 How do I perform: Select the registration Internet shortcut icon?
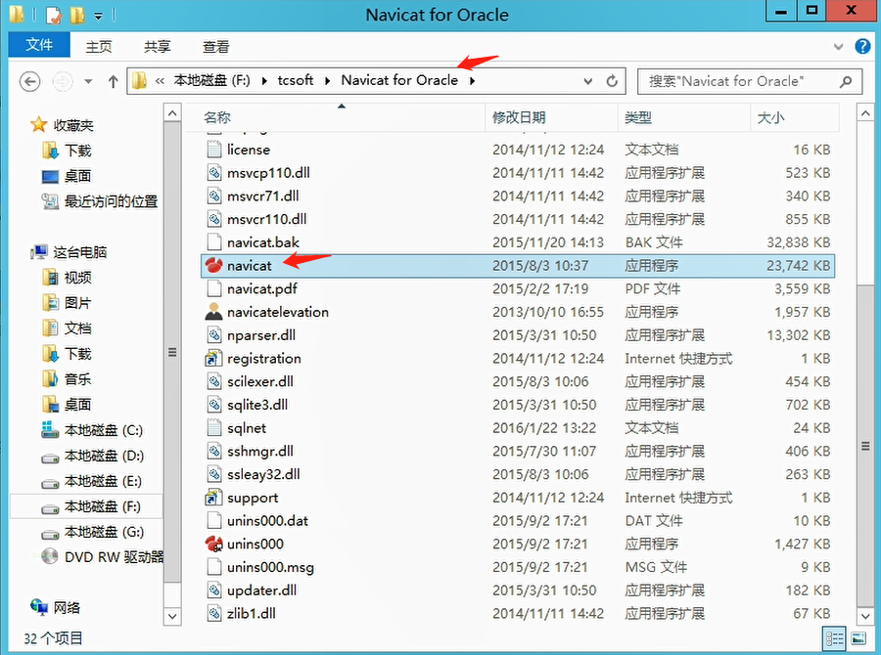pos(214,359)
